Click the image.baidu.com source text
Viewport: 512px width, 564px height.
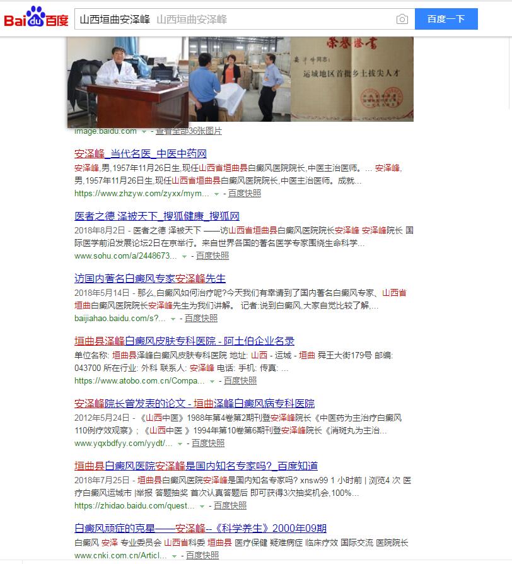click(105, 131)
